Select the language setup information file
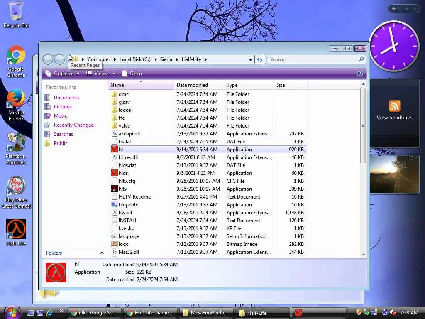 click(208, 236)
